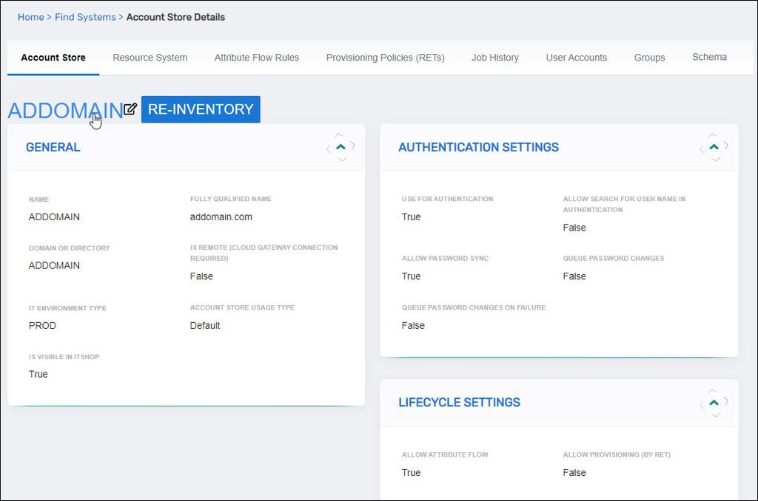Collapse the Authentication Settings panel chevron
The width and height of the screenshot is (758, 501).
714,147
